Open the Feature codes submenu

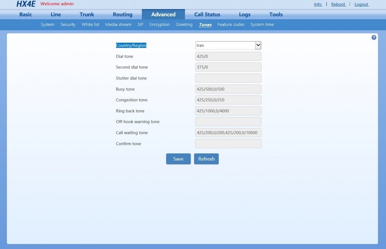(231, 25)
